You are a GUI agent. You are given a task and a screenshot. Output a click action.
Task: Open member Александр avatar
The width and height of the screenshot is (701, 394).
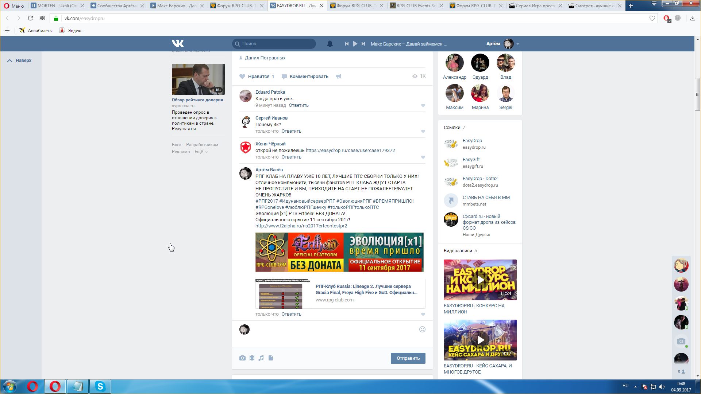455,63
